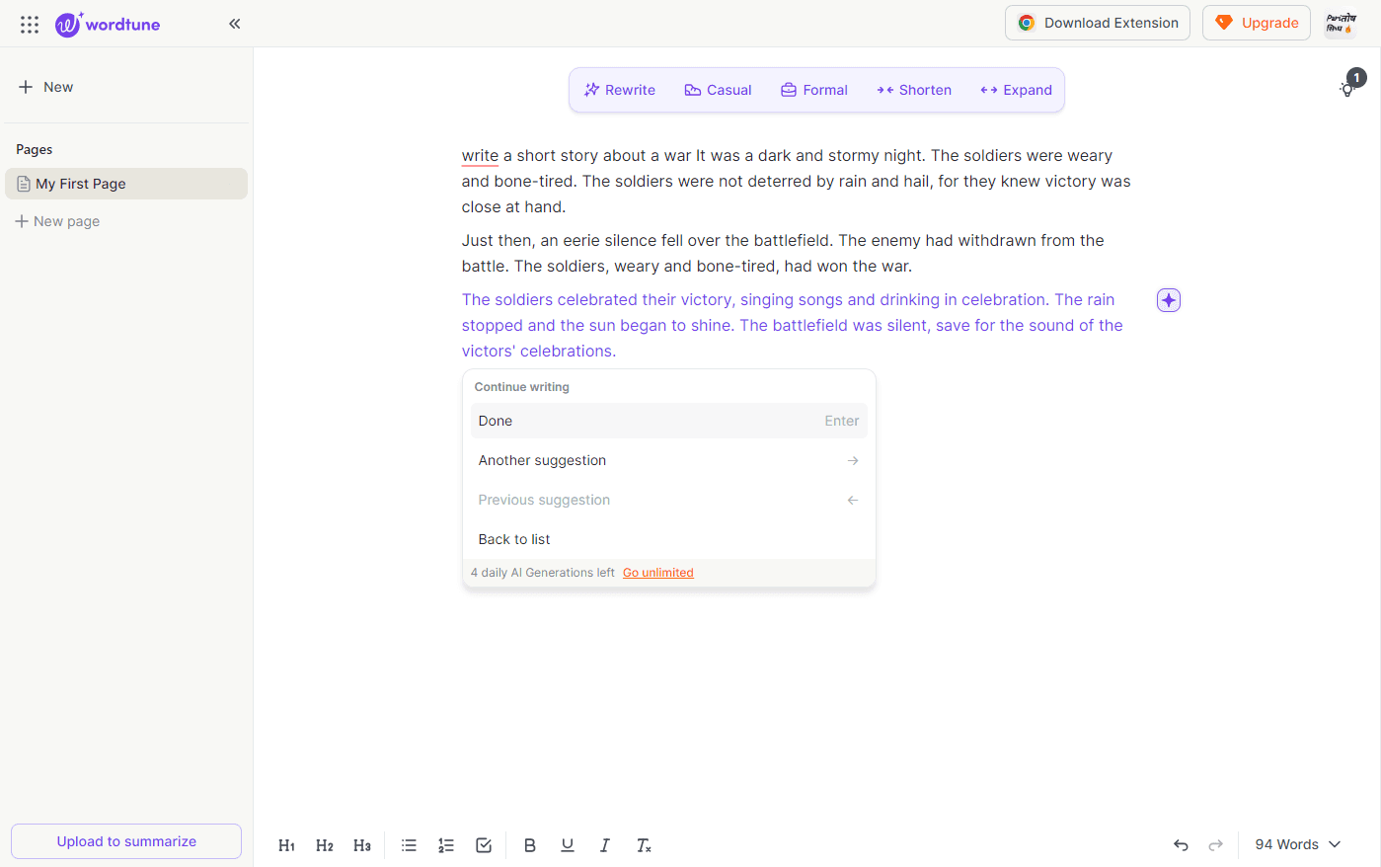
Task: Apply the Casual tone
Action: 718,89
